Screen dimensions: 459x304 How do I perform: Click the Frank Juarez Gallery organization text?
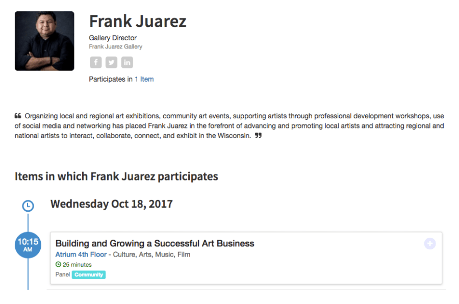pos(115,46)
